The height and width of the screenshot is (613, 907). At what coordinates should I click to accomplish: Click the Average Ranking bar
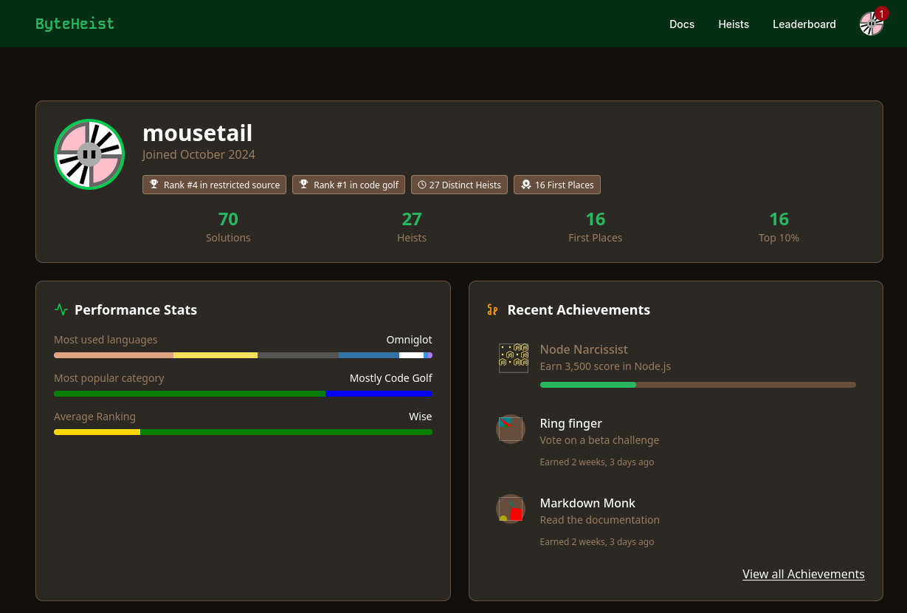[243, 432]
